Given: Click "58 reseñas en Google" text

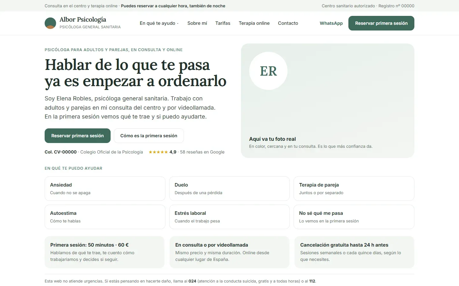Looking at the screenshot, I should pos(202,152).
